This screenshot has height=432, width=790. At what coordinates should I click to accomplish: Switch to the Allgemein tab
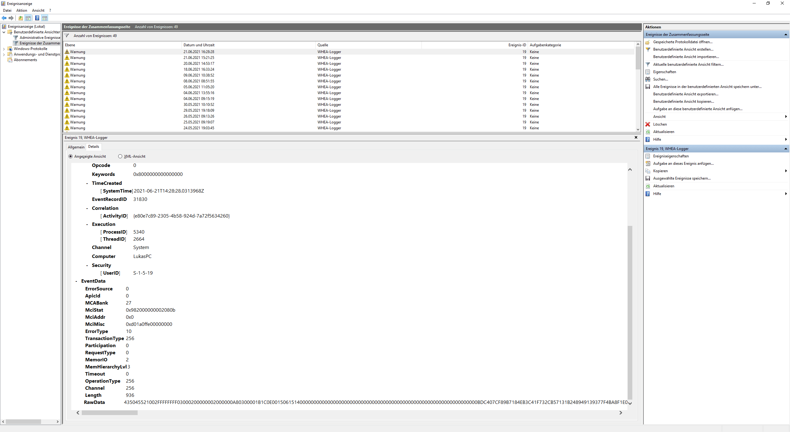pos(76,147)
